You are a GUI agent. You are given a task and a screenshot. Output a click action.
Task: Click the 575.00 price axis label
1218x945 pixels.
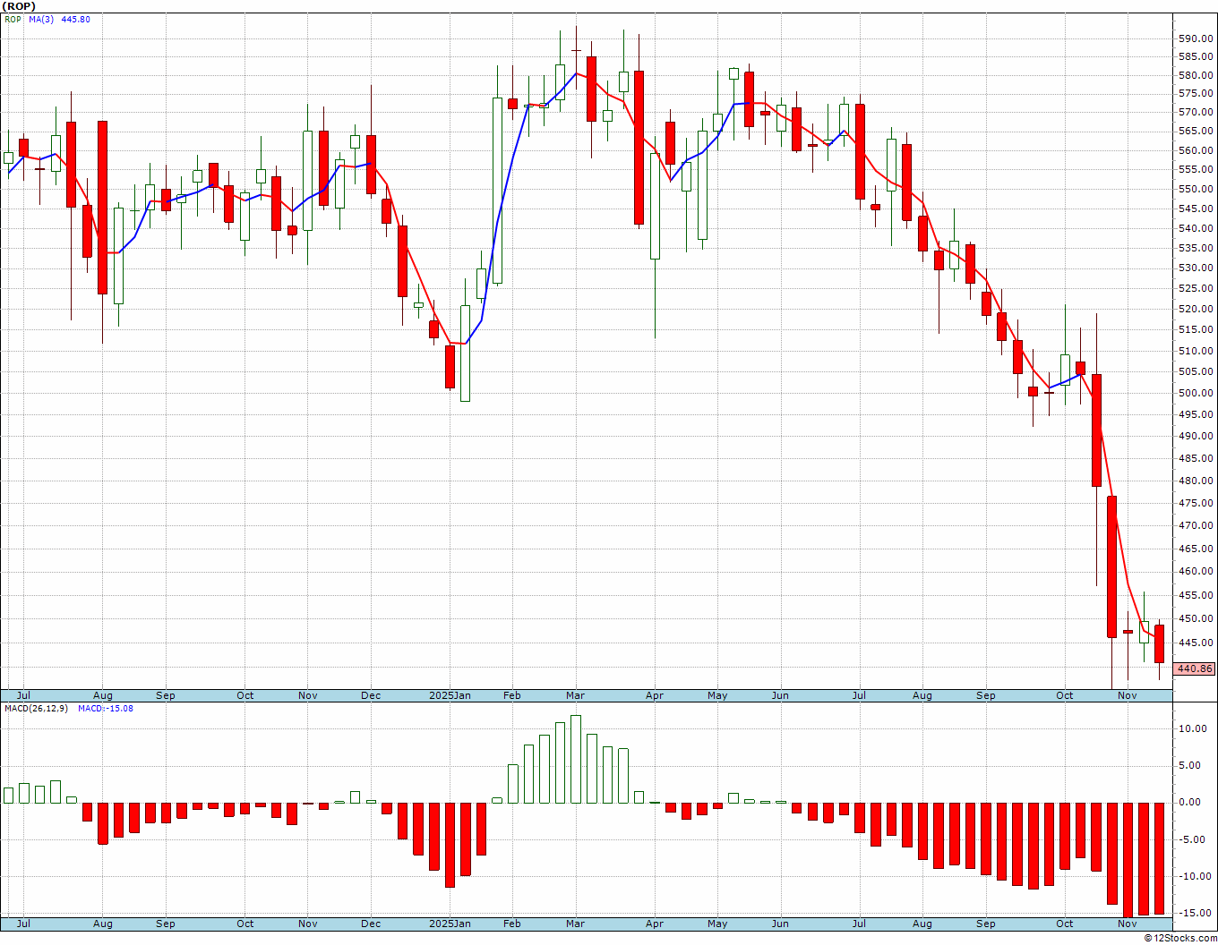[x=1196, y=93]
